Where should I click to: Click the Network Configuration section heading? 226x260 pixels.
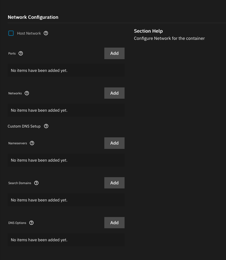(33, 17)
